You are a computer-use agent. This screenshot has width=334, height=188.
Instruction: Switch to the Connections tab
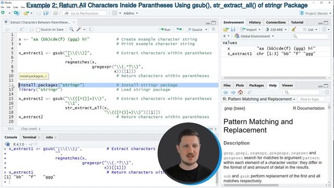(x=276, y=22)
